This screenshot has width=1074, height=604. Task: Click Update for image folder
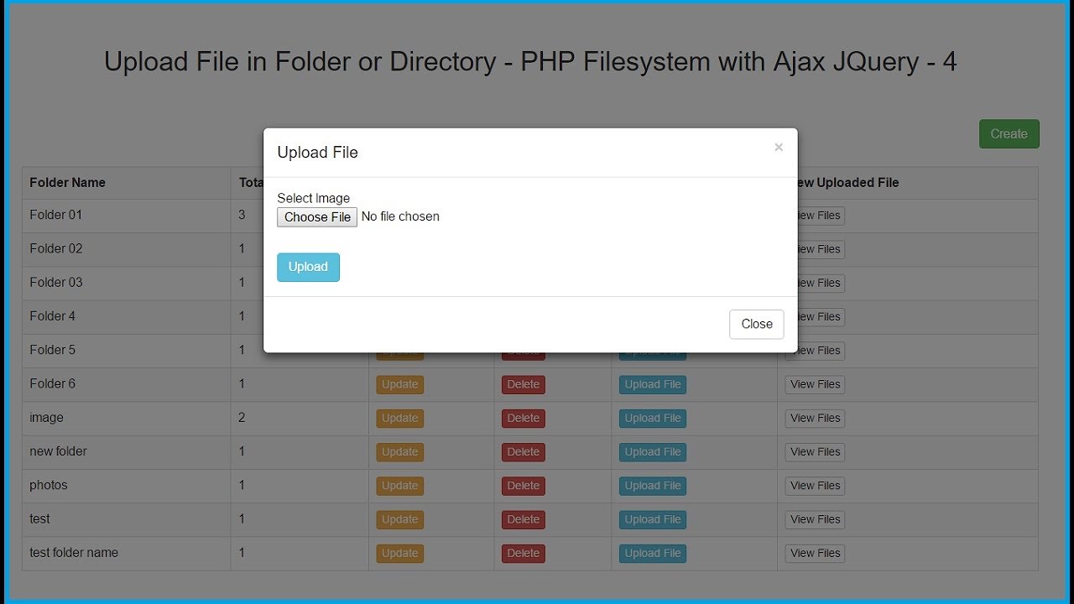pos(399,419)
